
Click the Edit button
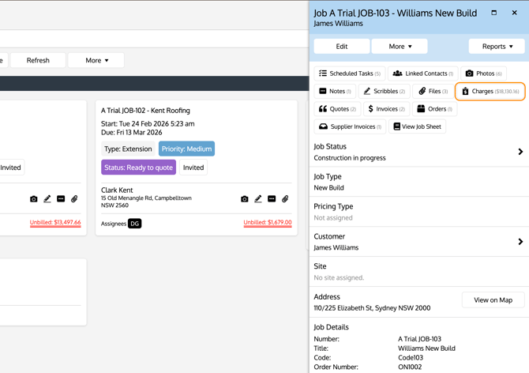(341, 47)
